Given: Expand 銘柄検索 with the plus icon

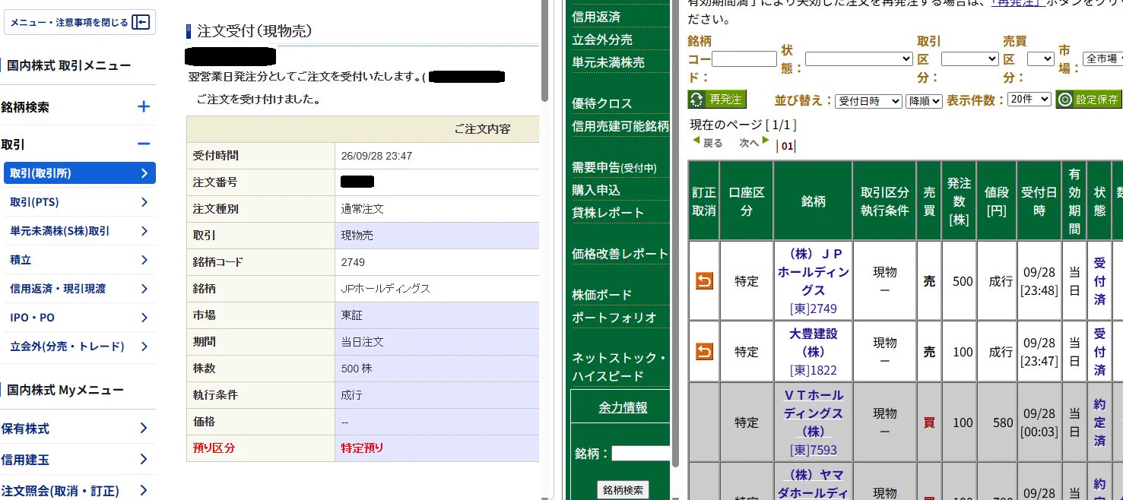Looking at the screenshot, I should coord(143,107).
